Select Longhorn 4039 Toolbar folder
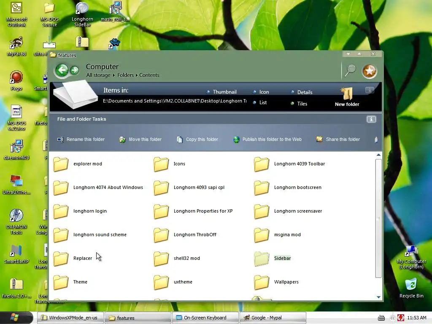432x324 pixels. (289, 164)
